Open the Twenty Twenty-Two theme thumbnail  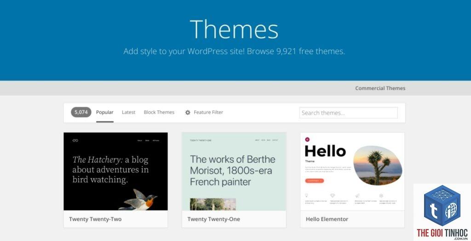tap(115, 171)
